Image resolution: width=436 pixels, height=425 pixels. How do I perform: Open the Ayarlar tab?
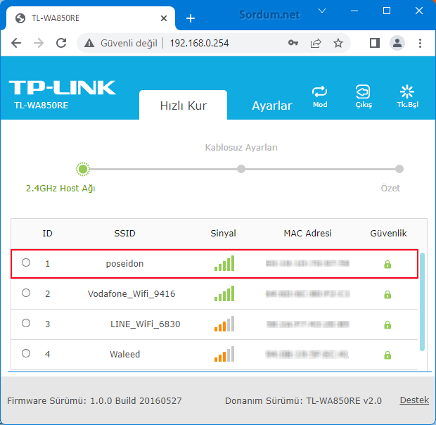click(272, 106)
